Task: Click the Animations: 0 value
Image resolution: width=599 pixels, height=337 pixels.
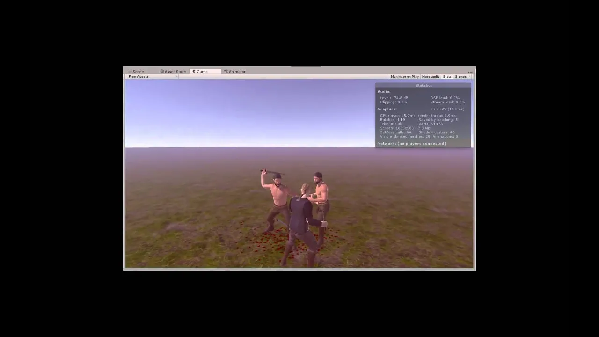Action: [446, 137]
